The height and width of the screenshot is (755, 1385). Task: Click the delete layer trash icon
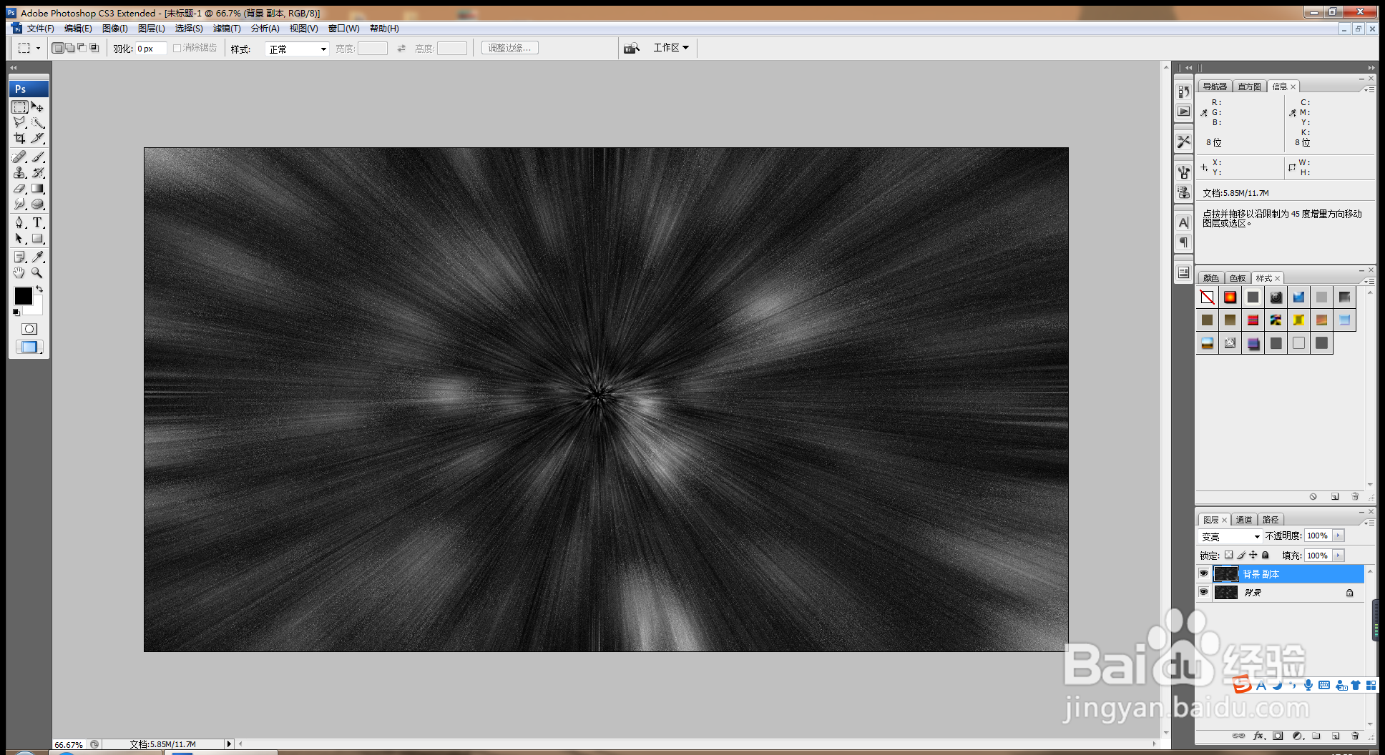[1355, 736]
